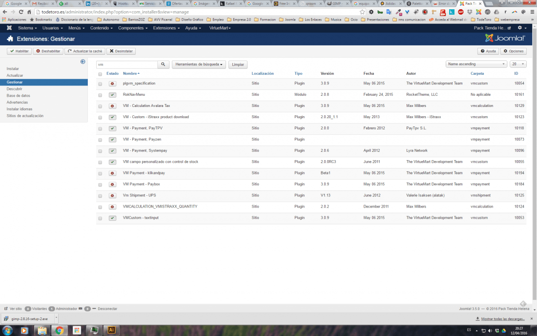Expand the Menús menu

tap(76, 28)
